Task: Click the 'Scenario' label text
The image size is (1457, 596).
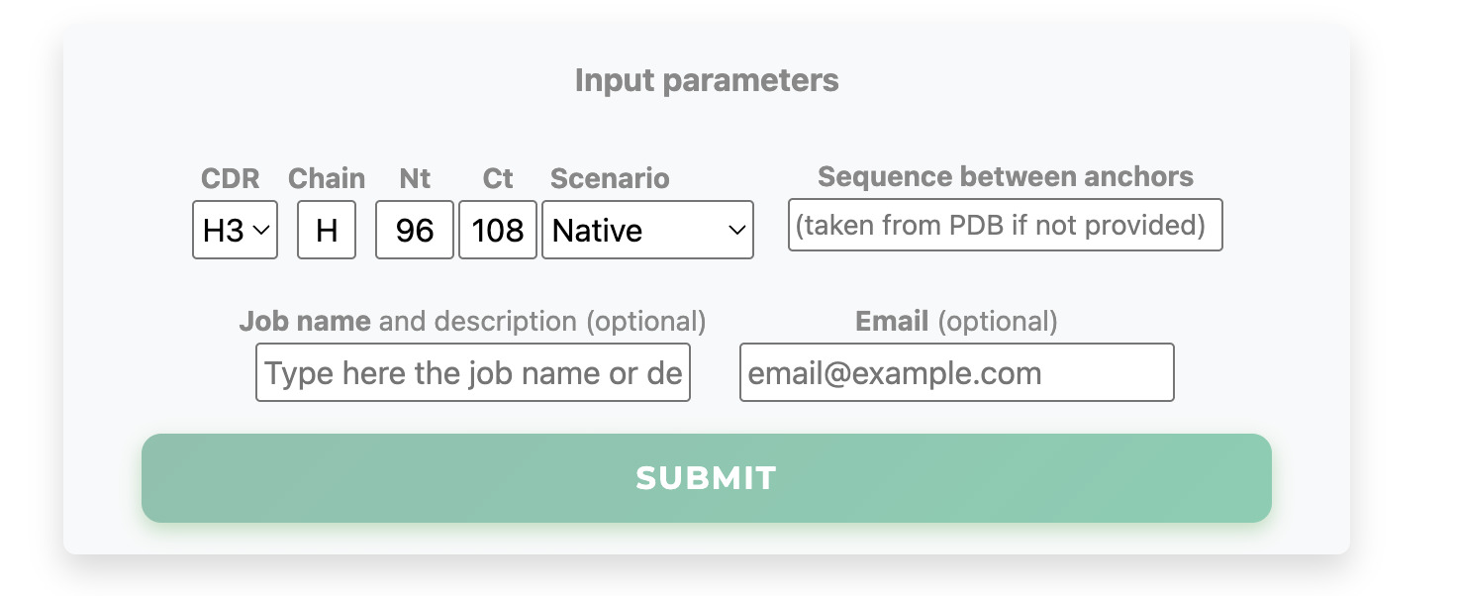Action: point(610,179)
